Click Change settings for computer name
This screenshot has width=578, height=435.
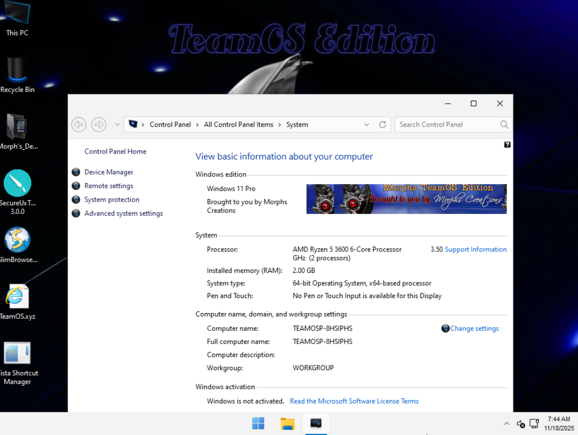pos(474,329)
